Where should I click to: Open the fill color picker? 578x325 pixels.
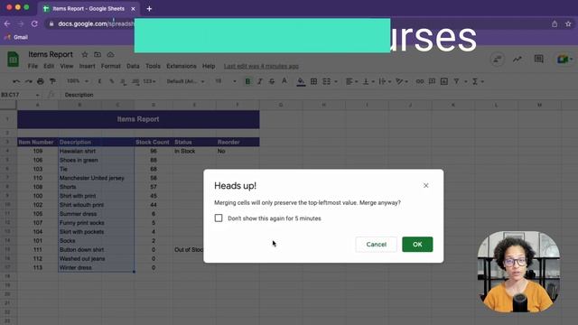(301, 81)
